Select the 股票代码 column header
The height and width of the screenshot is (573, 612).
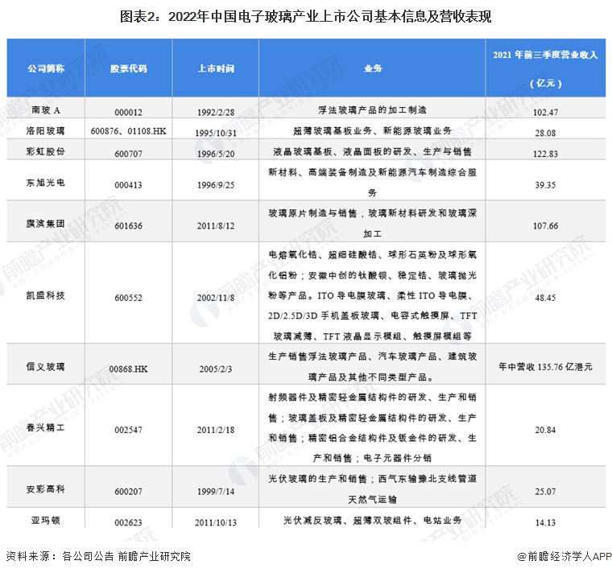[128, 68]
